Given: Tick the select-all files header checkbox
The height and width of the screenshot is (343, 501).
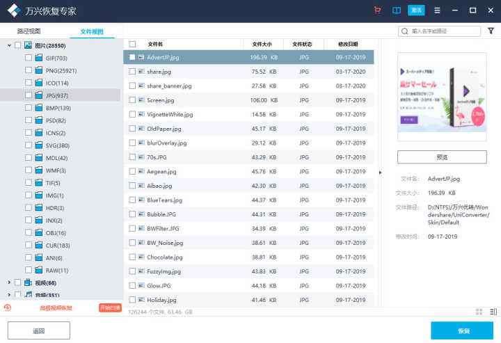Looking at the screenshot, I should click(x=132, y=44).
